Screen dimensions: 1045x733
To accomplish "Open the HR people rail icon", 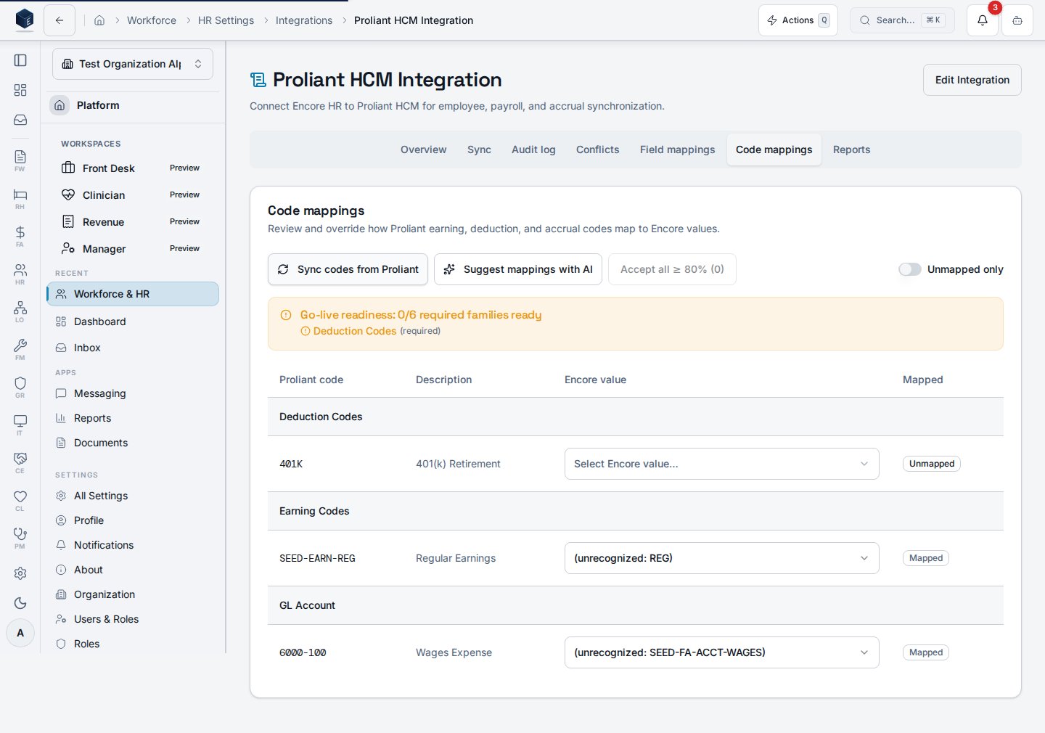I will pyautogui.click(x=20, y=274).
